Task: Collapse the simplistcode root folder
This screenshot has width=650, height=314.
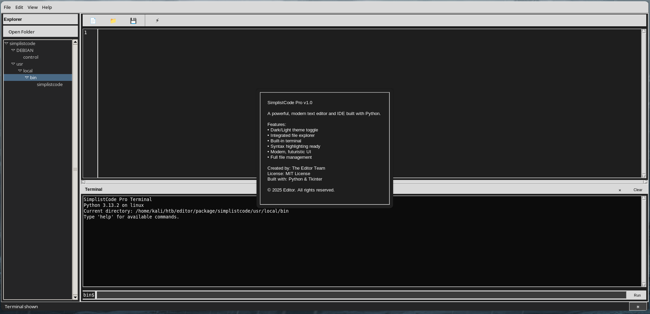Action: coord(6,43)
